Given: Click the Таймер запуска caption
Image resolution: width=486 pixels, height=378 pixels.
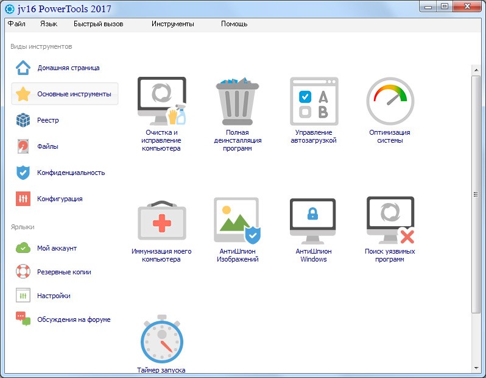Looking at the screenshot, I should tap(161, 370).
